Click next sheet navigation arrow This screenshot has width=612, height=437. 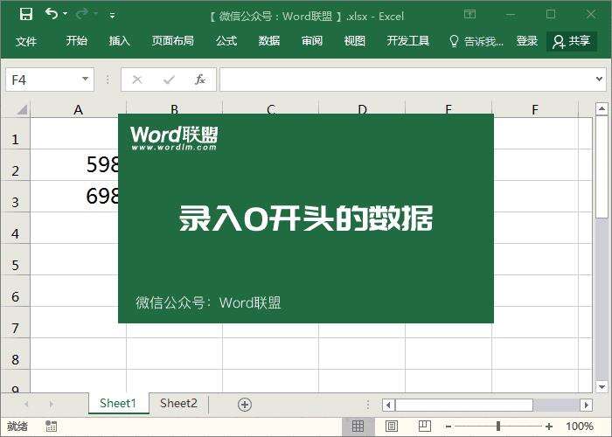(51, 404)
